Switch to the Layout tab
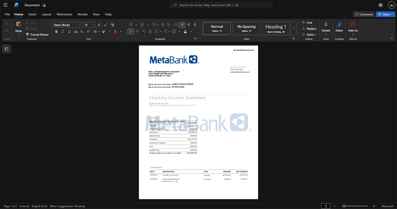The width and height of the screenshot is (397, 209). (47, 14)
